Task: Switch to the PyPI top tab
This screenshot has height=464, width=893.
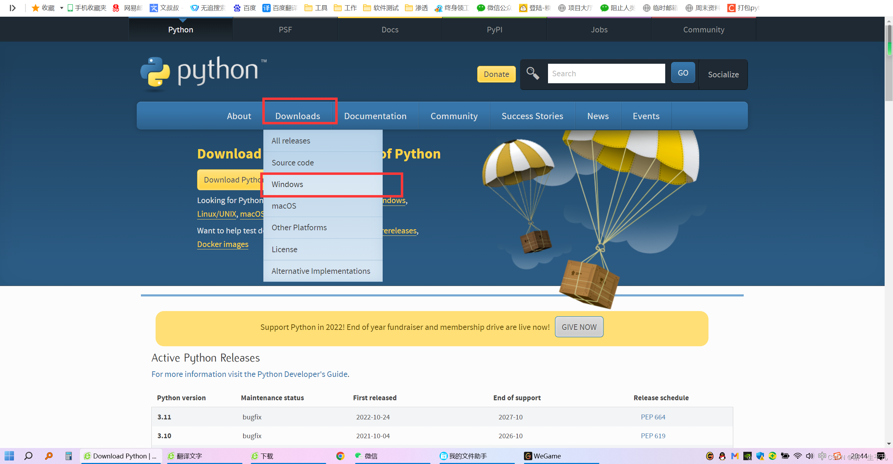Action: tap(494, 30)
